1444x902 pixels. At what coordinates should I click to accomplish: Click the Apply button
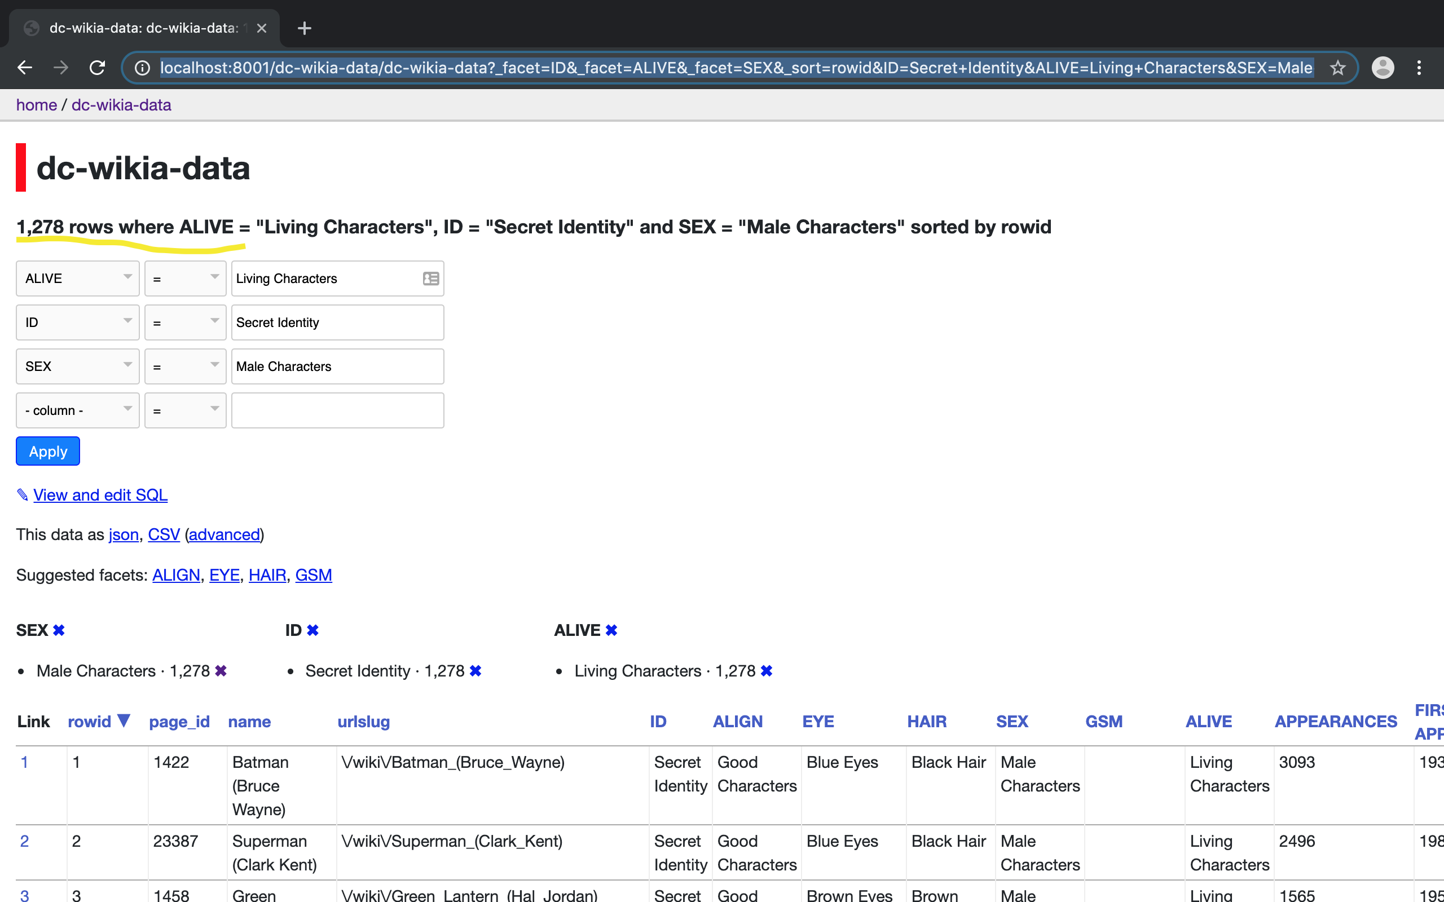pyautogui.click(x=48, y=451)
